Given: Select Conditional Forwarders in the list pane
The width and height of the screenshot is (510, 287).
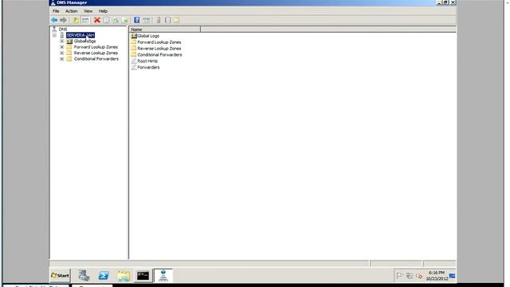Looking at the screenshot, I should [x=159, y=55].
